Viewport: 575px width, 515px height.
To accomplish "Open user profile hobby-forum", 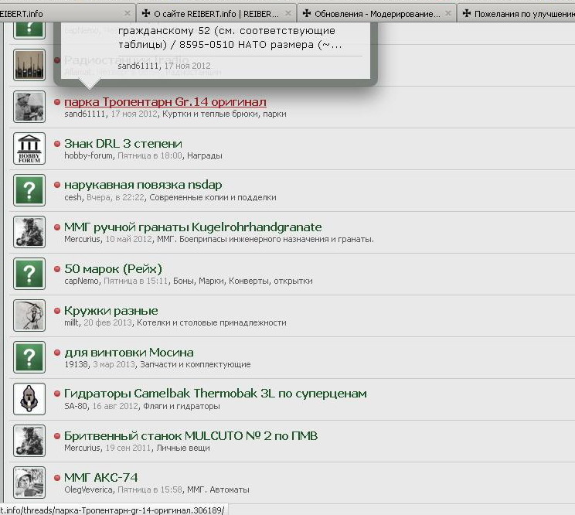I will pyautogui.click(x=88, y=156).
